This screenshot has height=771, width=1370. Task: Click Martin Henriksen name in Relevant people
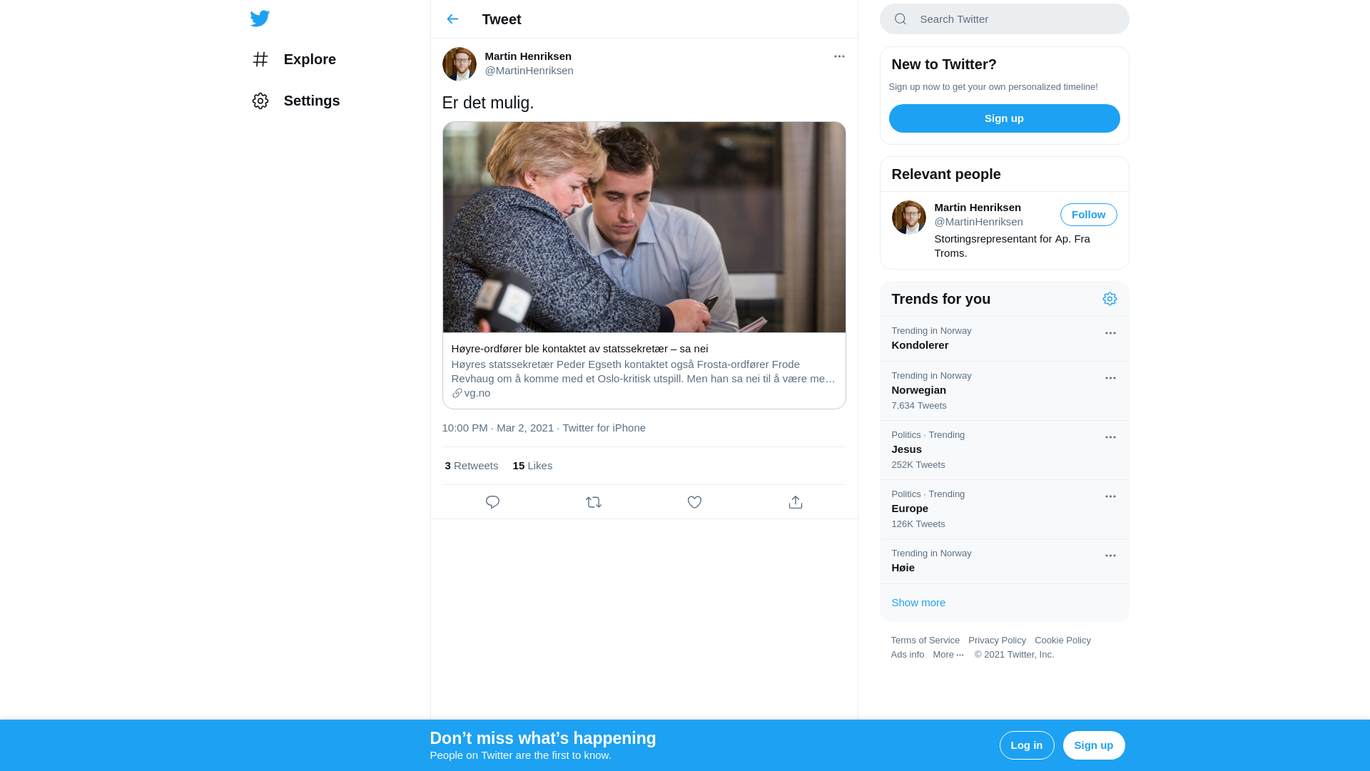978,208
